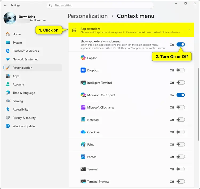This screenshot has height=189, width=200.
Task: Click the OneDrive cloud icon
Action: 83,132
